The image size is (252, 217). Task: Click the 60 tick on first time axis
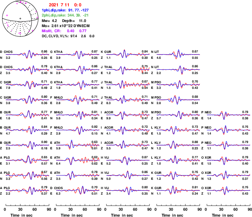pyautogui.click(x=35, y=209)
